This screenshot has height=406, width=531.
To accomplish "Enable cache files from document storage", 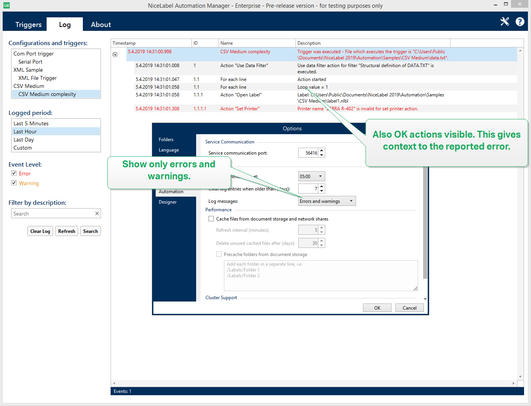I will click(211, 219).
